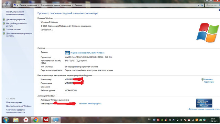Open Action Center flag tray icon

(x=185, y=120)
